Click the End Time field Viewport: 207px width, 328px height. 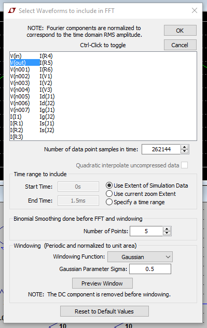coord(78,201)
